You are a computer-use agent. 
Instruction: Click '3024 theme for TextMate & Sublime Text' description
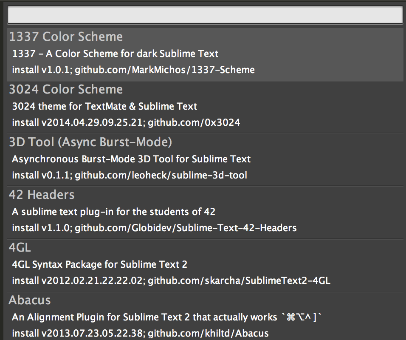click(104, 106)
